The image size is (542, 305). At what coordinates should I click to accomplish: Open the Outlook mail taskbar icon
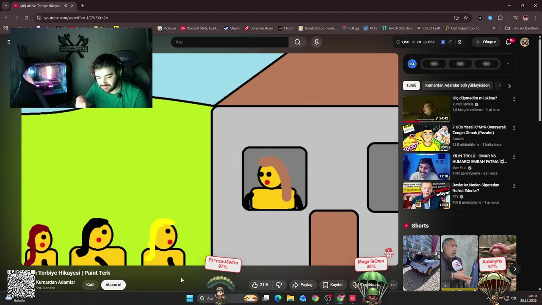tap(303, 298)
